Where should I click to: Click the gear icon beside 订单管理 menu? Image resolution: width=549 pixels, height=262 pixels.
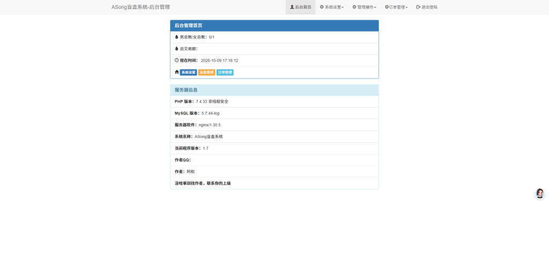coord(387,7)
